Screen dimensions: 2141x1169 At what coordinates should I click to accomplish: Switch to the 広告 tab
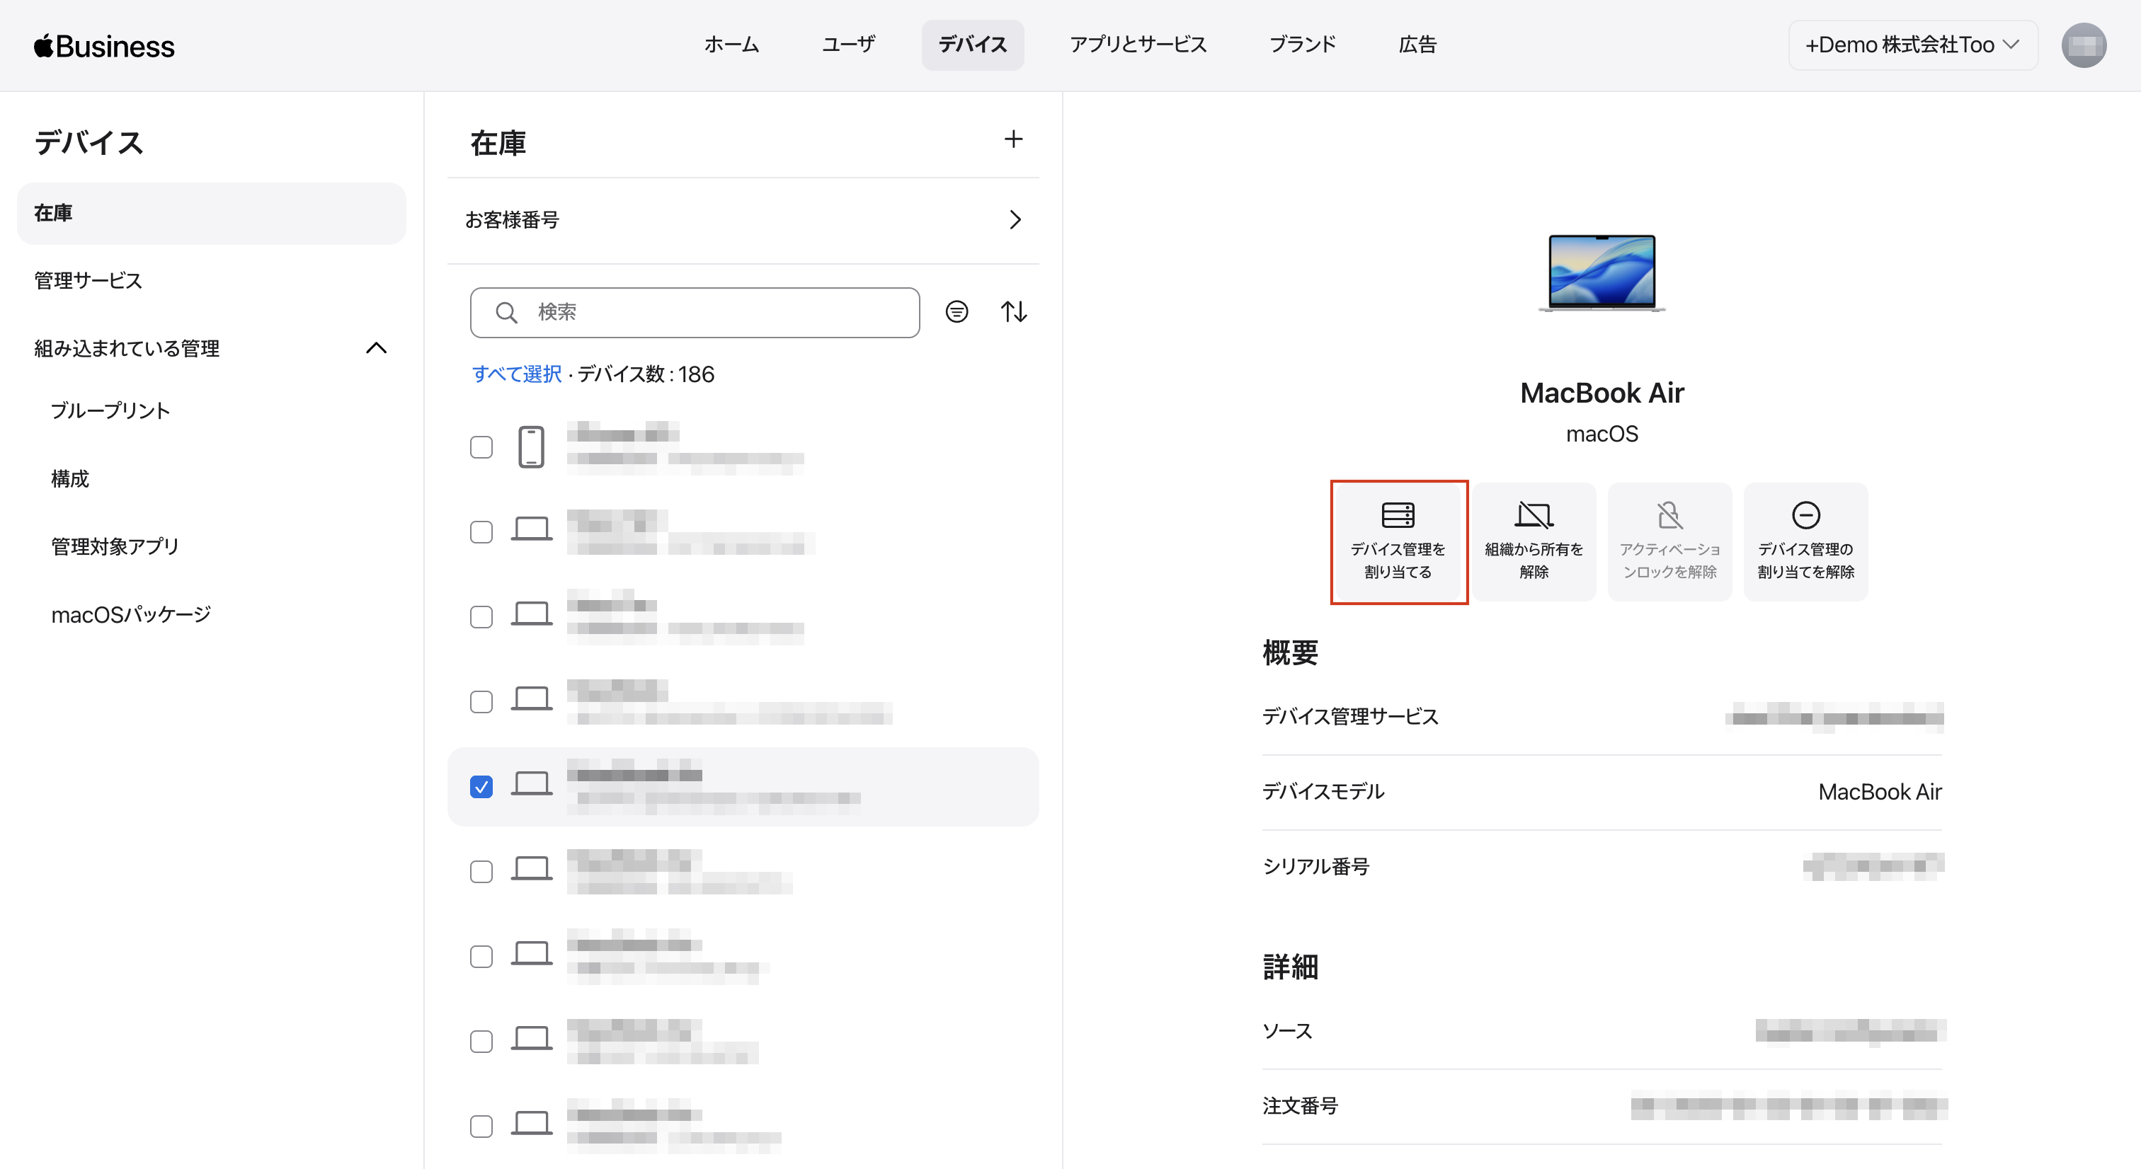[x=1418, y=45]
